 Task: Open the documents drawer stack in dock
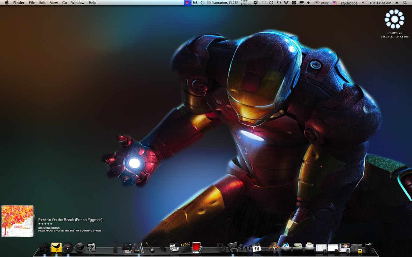[309, 247]
